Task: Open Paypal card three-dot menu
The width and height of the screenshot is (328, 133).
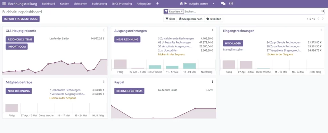Action: pos(212,82)
